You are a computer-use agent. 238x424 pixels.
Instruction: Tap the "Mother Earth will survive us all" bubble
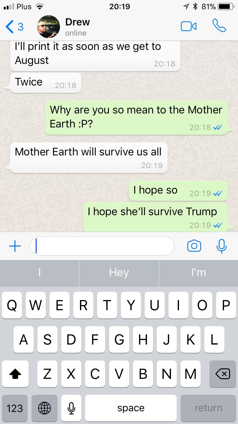[89, 158]
